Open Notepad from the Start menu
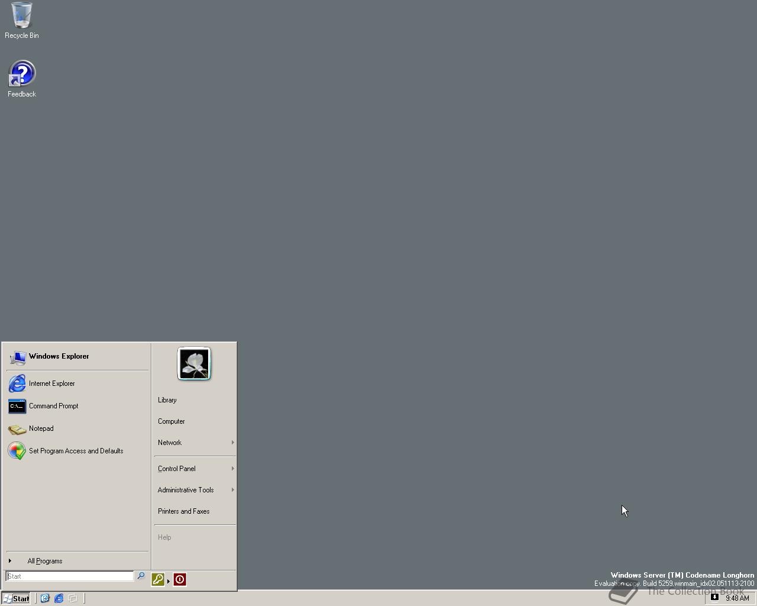 (x=77, y=428)
